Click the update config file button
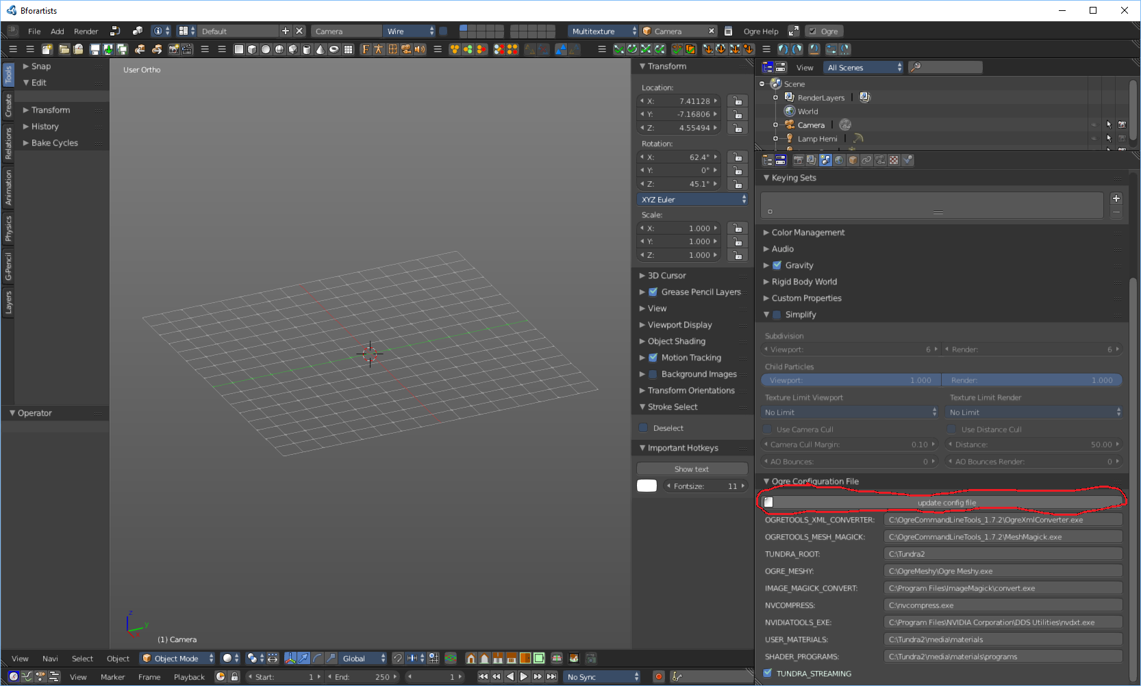1141x686 pixels. click(x=946, y=503)
